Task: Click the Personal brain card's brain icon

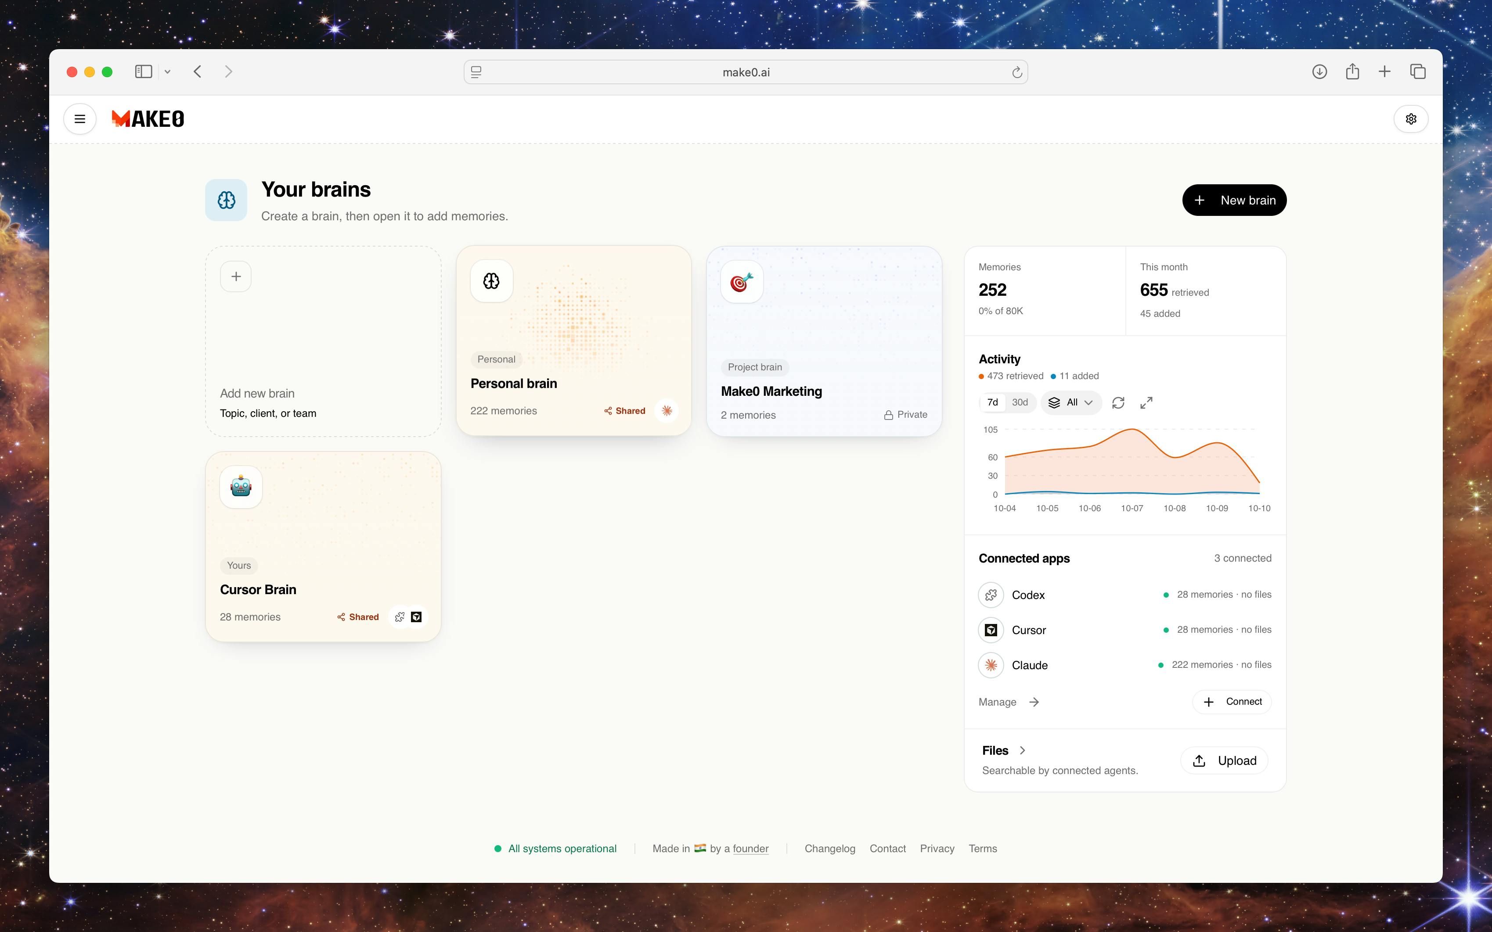Action: tap(492, 281)
